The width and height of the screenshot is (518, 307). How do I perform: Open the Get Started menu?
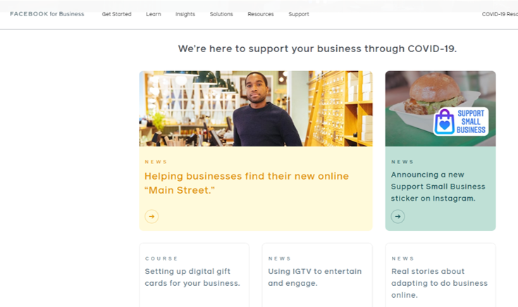coord(116,14)
